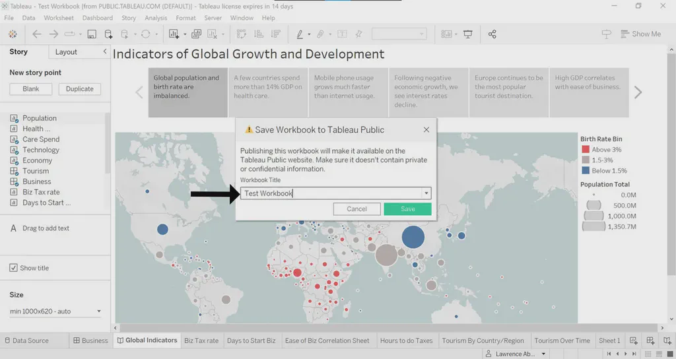Select the Mobile phone usage story point

(x=349, y=92)
